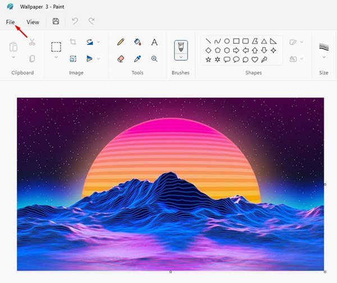Viewport: 337px width, 283px height.
Task: Expand the Paste options chevron
Action: [x=13, y=57]
